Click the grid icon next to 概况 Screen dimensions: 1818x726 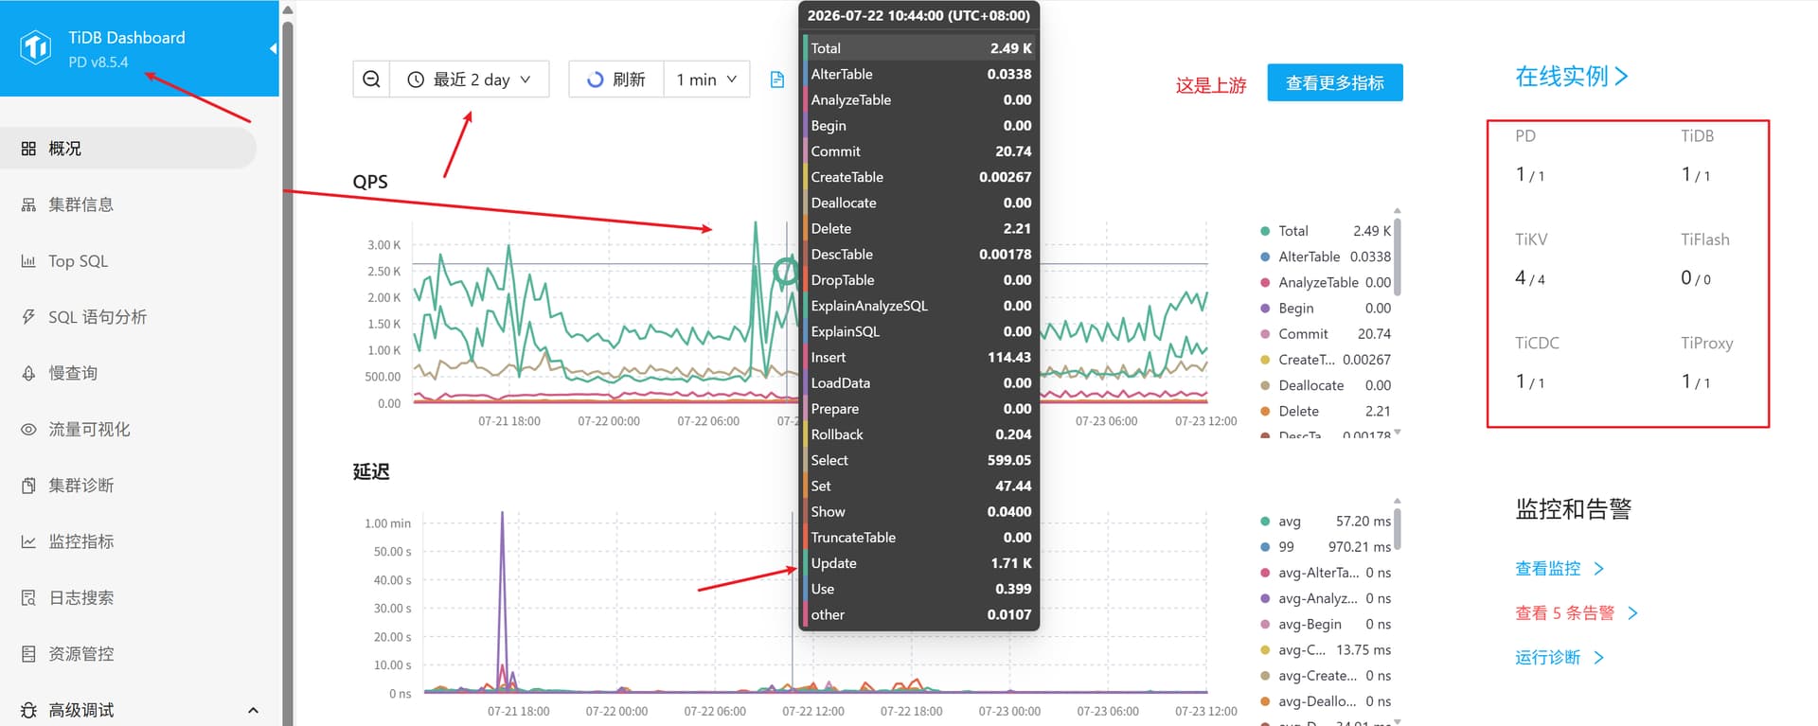[x=28, y=149]
